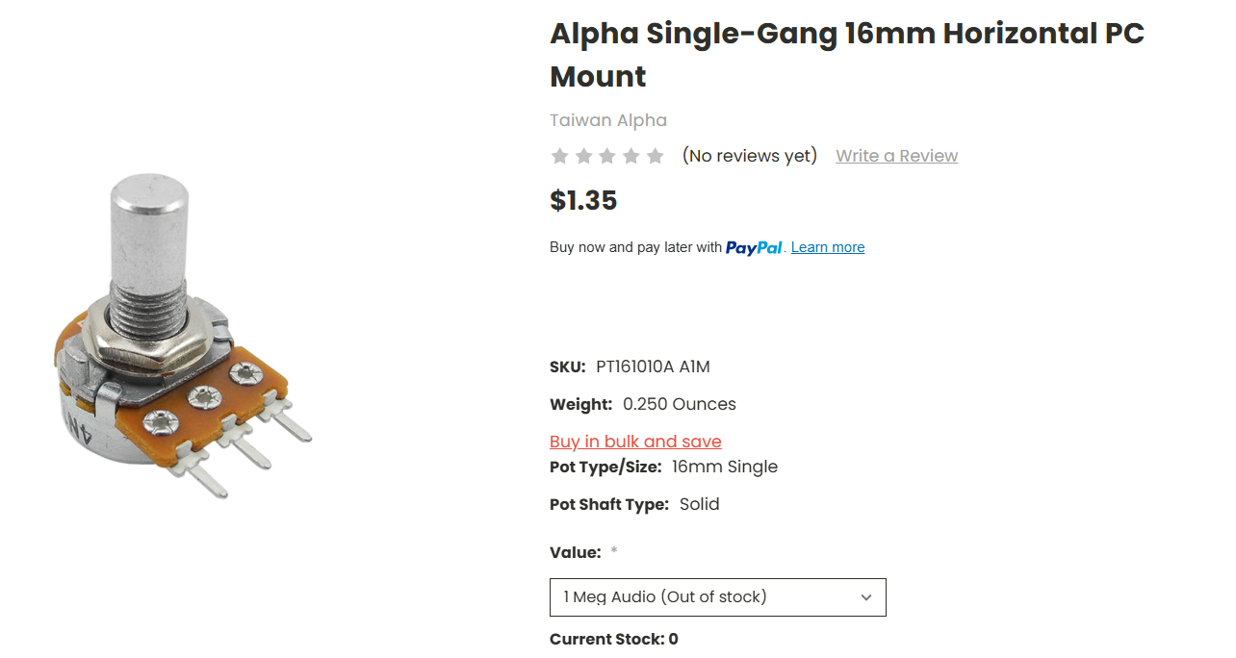1236x658 pixels.
Task: Click the fourth rating star
Action: point(631,156)
